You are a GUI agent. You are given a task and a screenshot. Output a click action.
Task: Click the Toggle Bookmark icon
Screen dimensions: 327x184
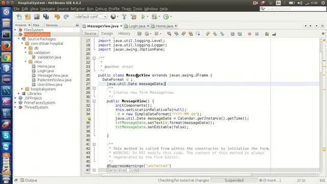click(x=222, y=34)
